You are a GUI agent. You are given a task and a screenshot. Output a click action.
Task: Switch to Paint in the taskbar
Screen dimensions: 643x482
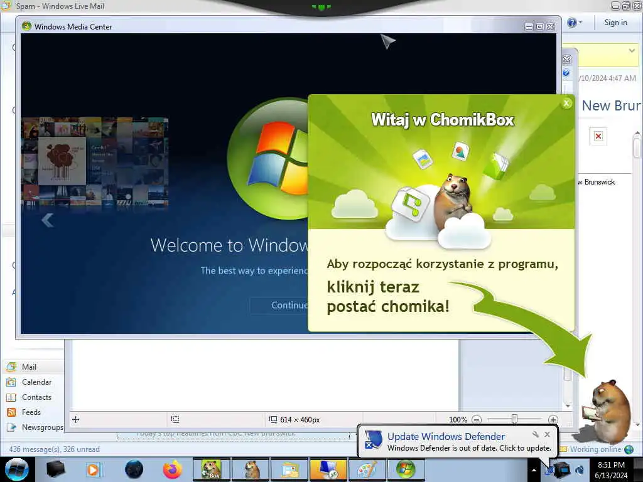[x=367, y=469]
